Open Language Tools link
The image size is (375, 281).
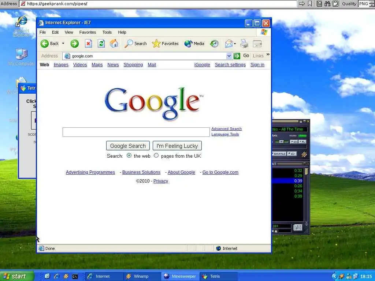[x=225, y=134]
